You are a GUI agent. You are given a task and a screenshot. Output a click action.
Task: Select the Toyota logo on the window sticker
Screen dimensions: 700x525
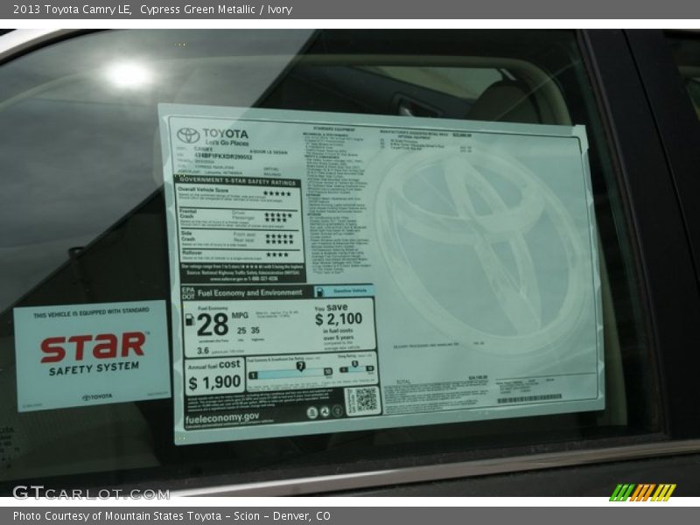coord(187,133)
